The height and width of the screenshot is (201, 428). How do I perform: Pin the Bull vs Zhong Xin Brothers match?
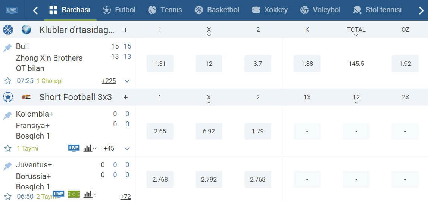[7, 48]
